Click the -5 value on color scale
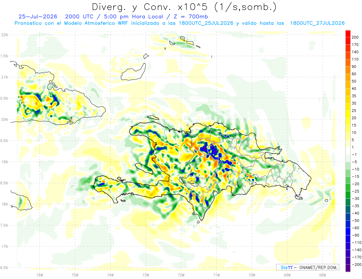This screenshot has width=362, height=279. tap(354, 162)
